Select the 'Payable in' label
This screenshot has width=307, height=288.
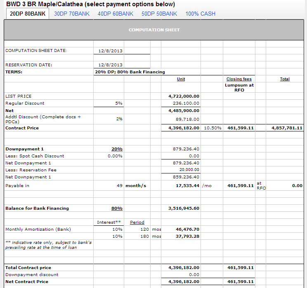click(x=17, y=186)
